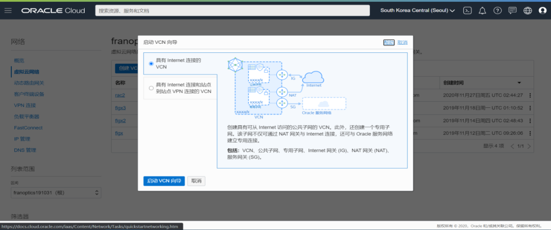Click the VCN network diagram image
Screen dimensions: 551x230
click(x=287, y=88)
